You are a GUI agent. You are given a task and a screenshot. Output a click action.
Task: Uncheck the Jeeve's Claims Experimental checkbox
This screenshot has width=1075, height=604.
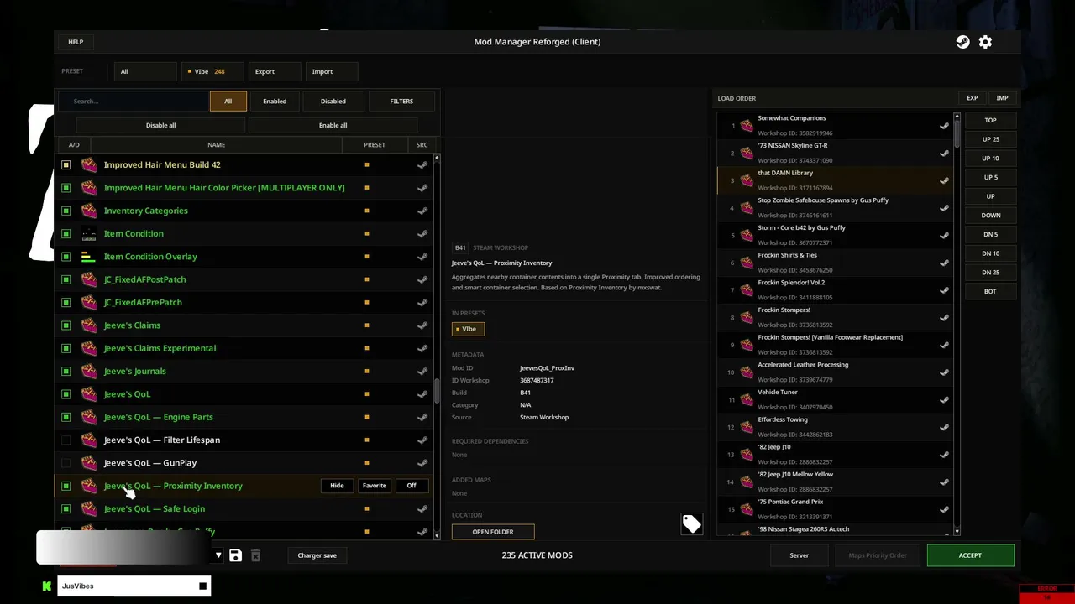[x=66, y=348]
